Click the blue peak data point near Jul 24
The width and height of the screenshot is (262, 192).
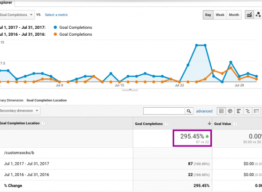pos(197,45)
